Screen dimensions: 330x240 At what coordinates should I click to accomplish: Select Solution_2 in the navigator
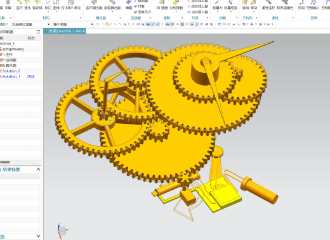point(11,71)
